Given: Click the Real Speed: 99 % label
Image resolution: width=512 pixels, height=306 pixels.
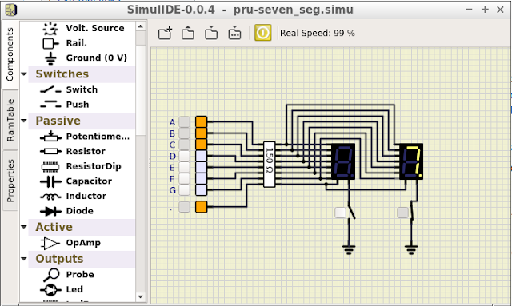Looking at the screenshot, I should coord(317,33).
